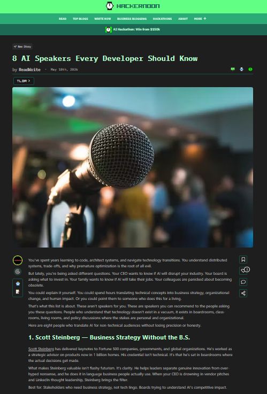The width and height of the screenshot is (267, 394).
Task: Open comments with the speech bubble icon
Action: tap(243, 282)
